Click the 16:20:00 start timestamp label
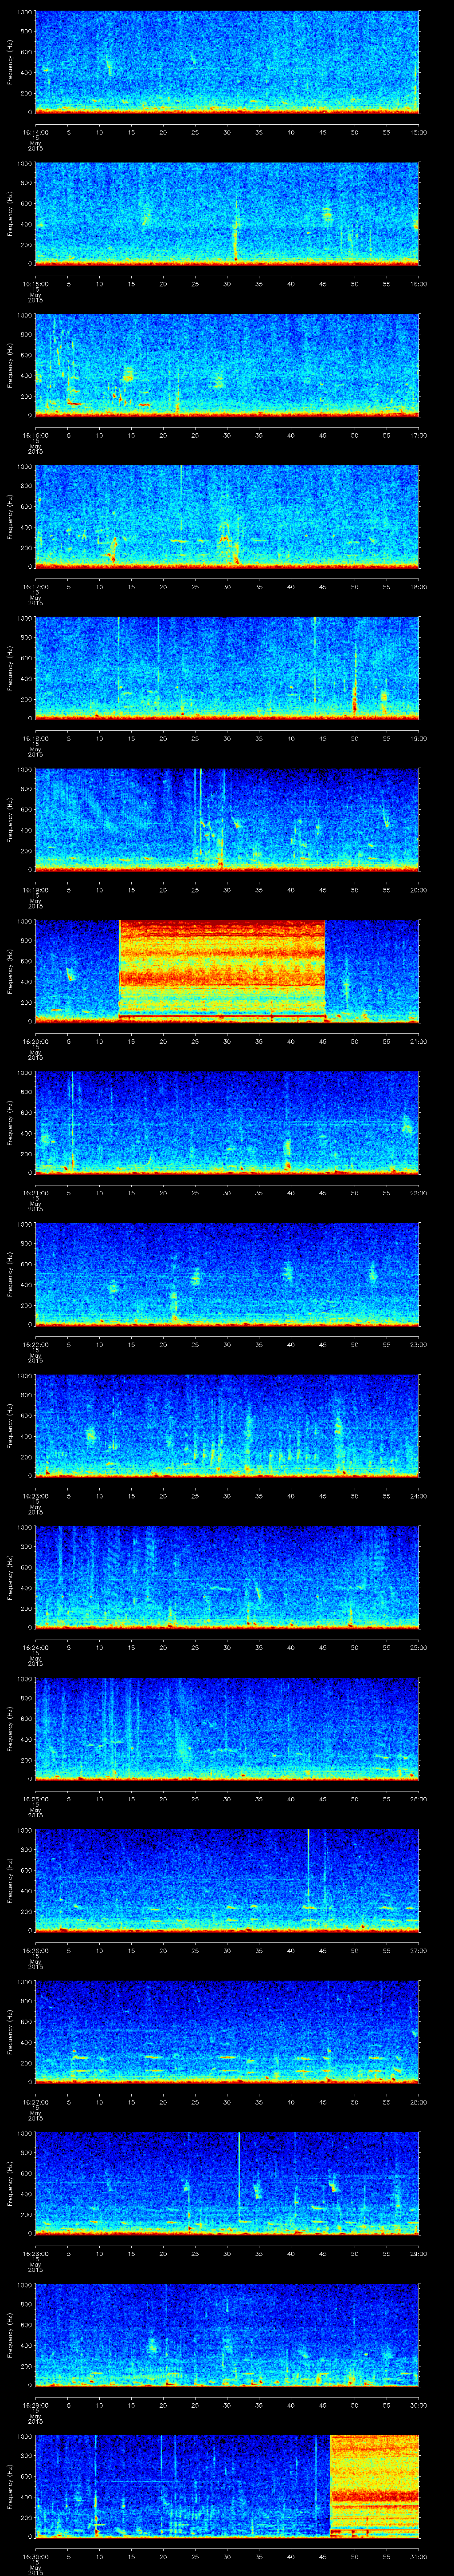The width and height of the screenshot is (454, 2576). 35,1041
